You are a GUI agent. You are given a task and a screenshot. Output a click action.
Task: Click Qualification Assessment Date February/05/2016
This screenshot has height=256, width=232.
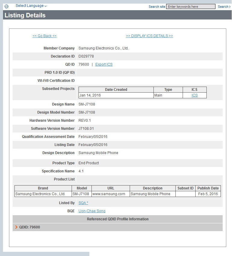(x=93, y=137)
